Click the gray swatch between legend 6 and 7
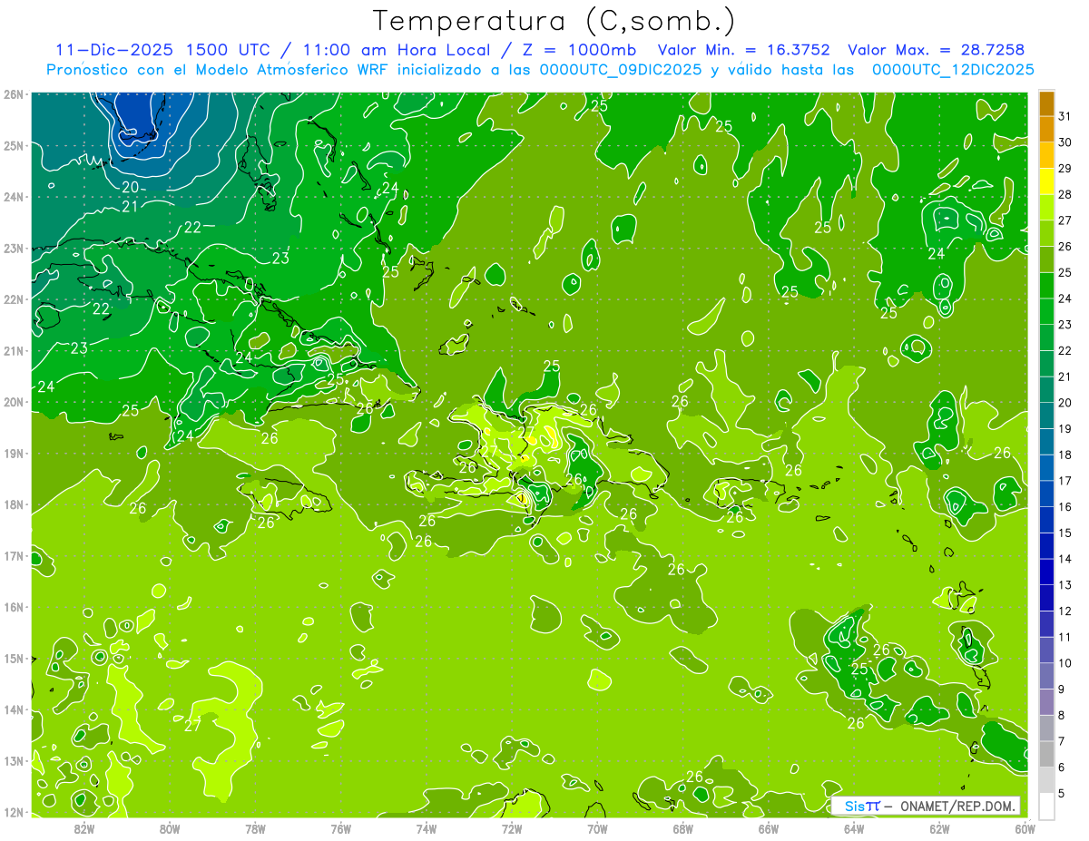 point(1046,754)
